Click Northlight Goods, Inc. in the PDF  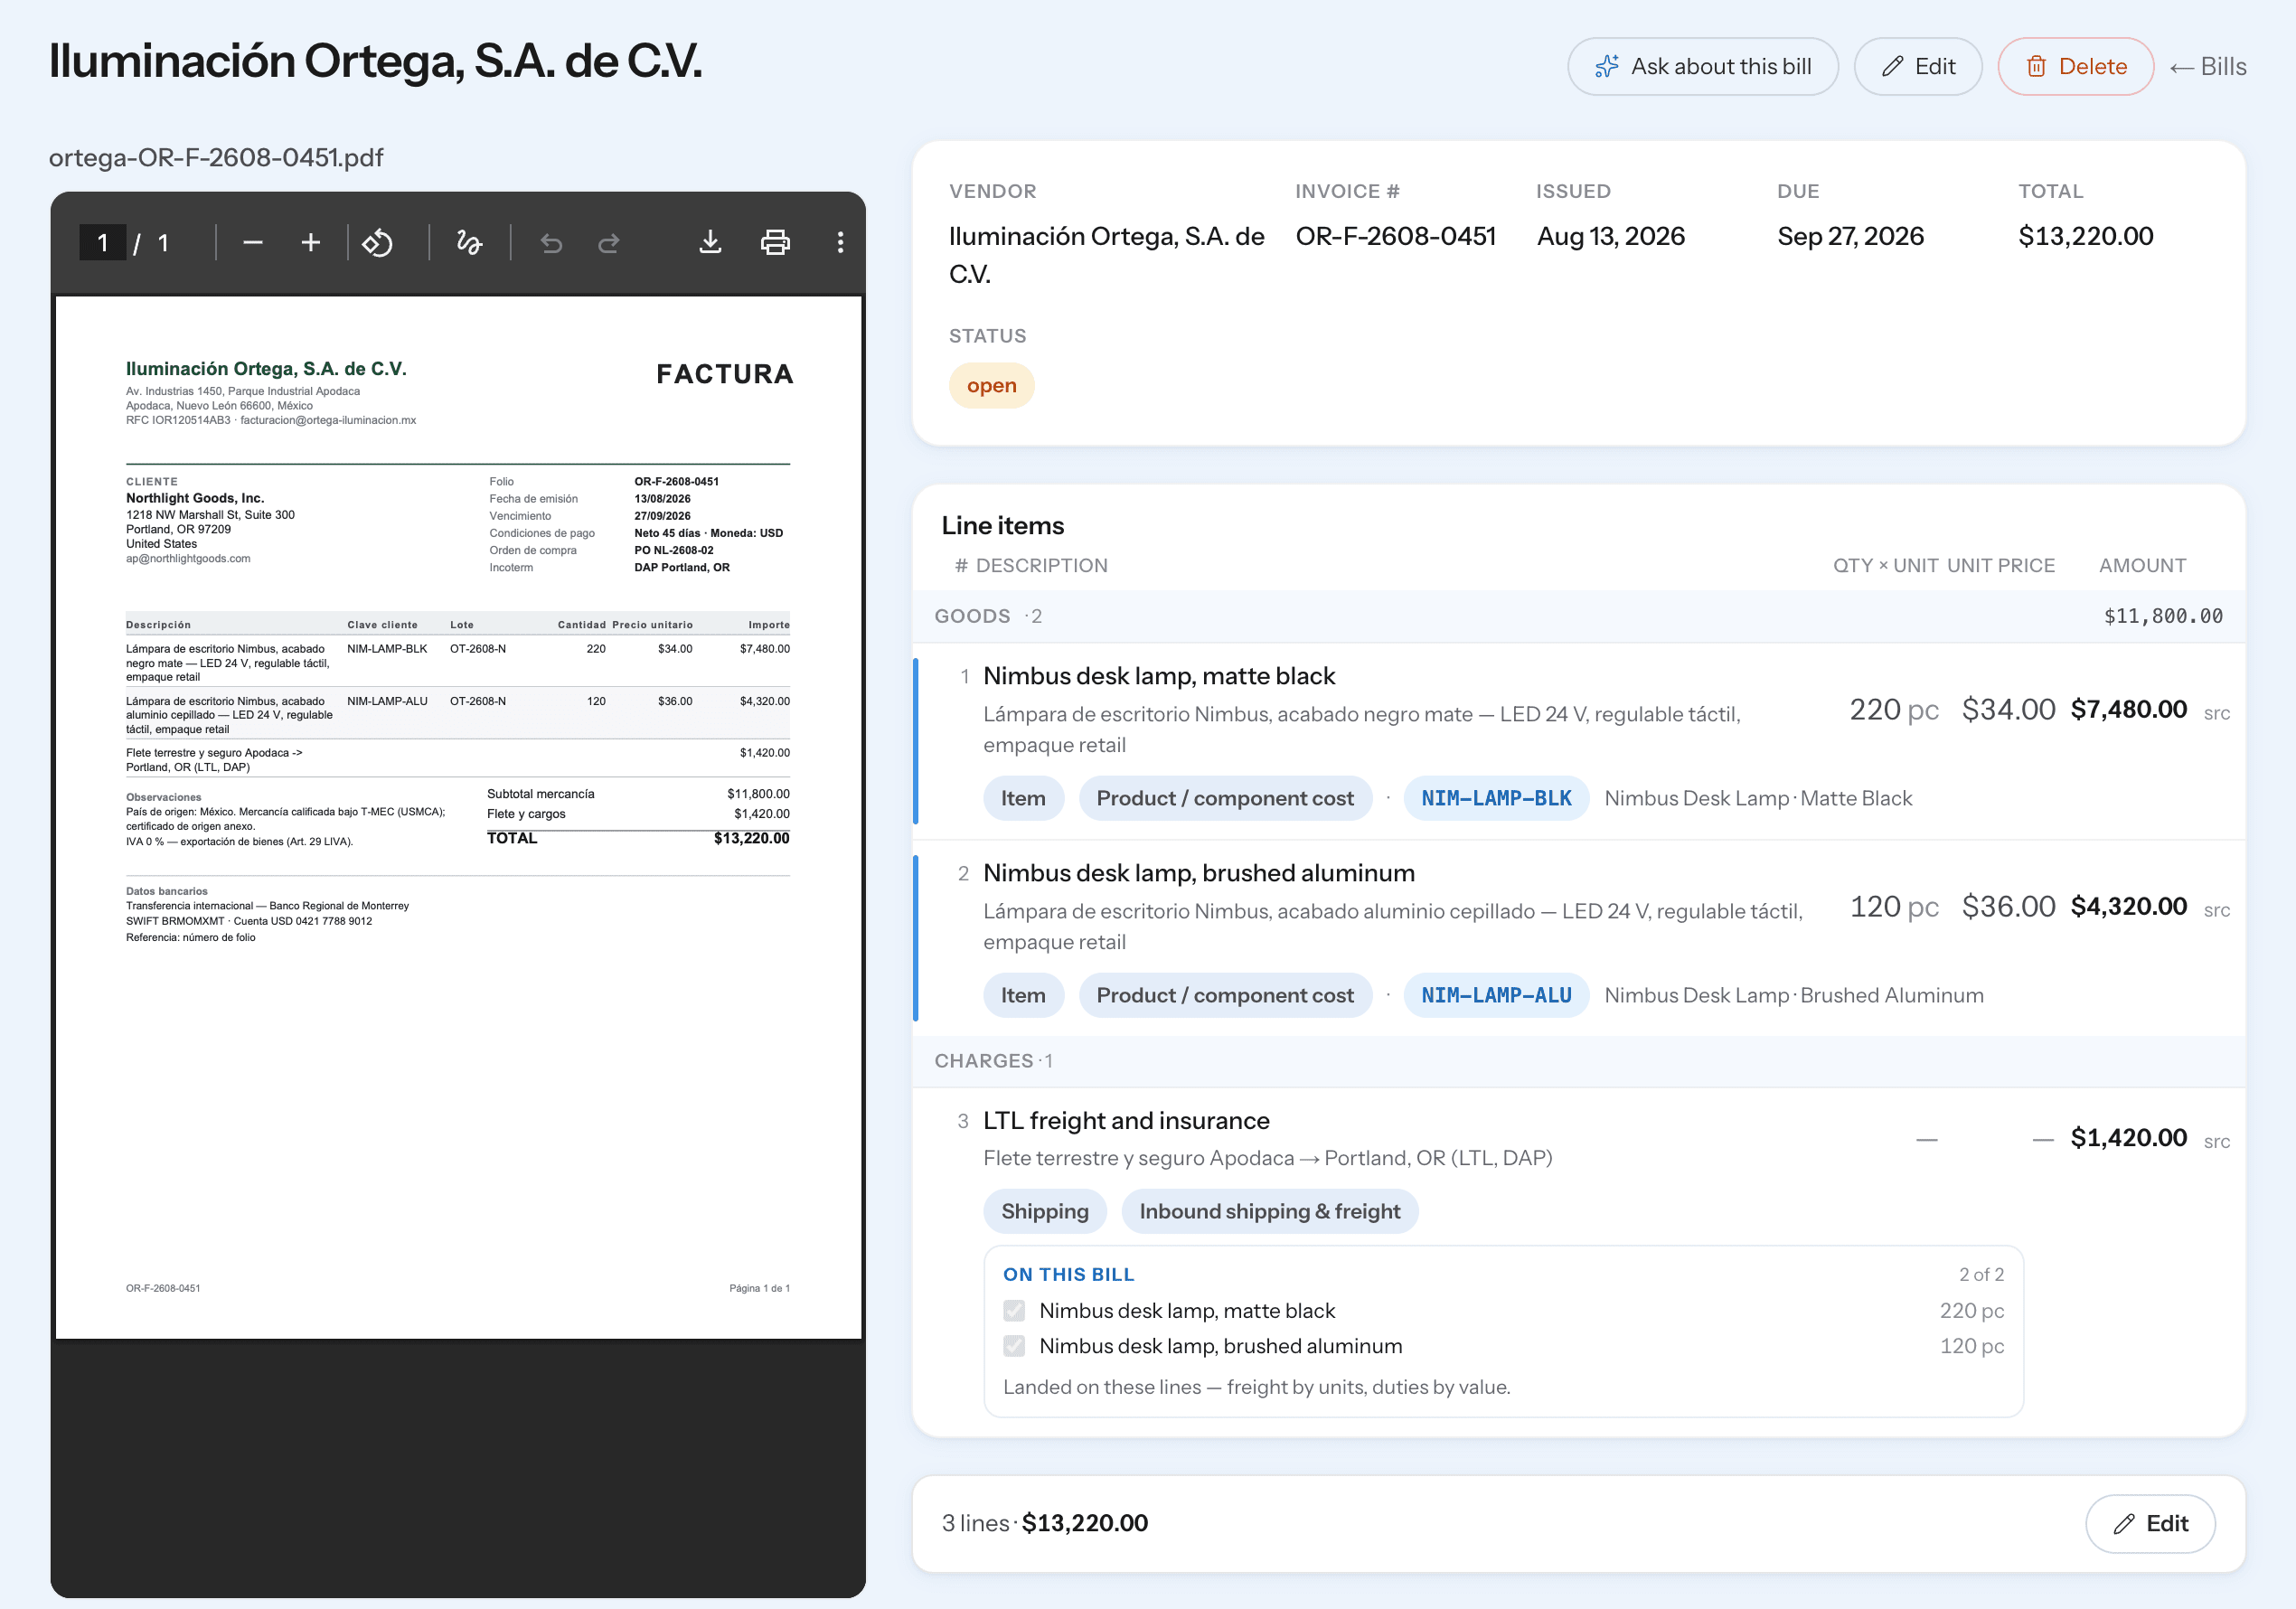point(195,498)
